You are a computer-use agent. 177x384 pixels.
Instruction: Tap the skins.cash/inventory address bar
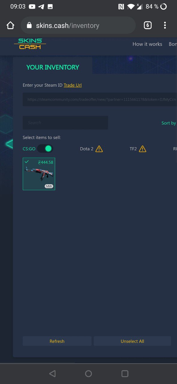tap(78, 25)
